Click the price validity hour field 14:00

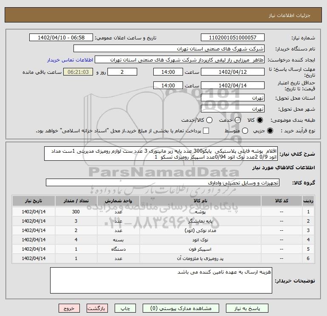[168, 85]
